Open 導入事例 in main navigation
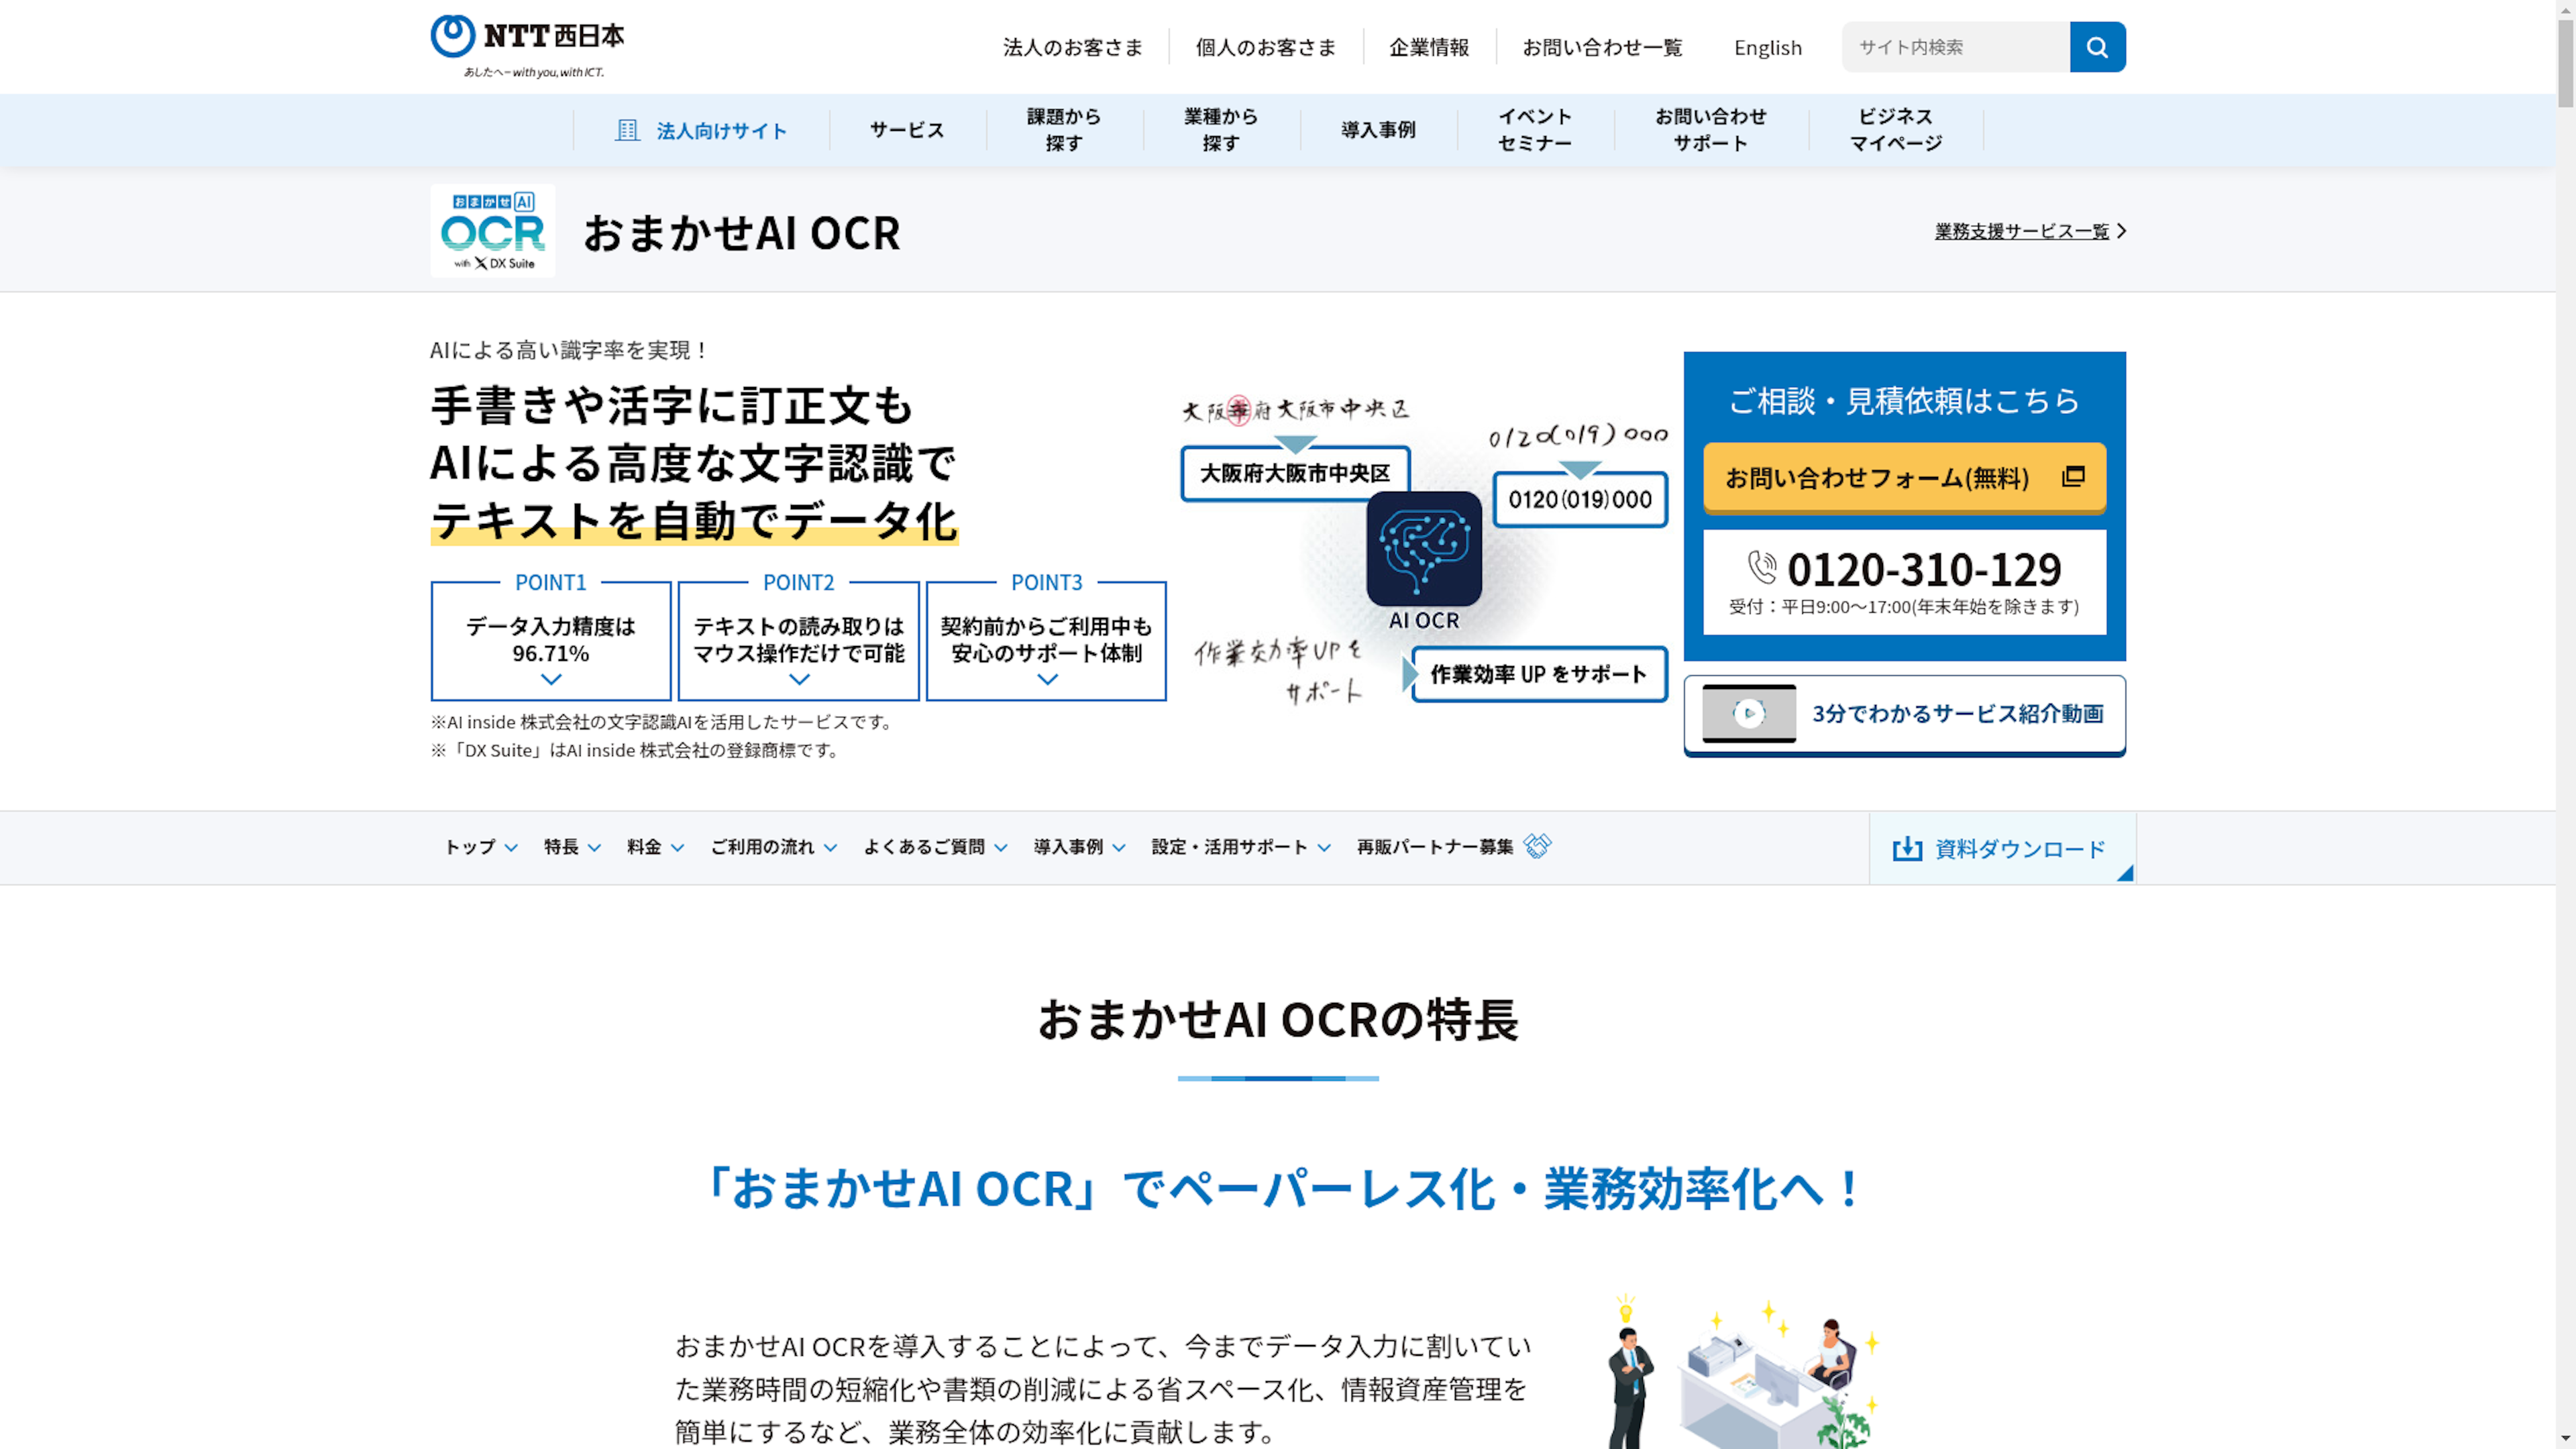Image resolution: width=2576 pixels, height=1449 pixels. pos(1378,130)
